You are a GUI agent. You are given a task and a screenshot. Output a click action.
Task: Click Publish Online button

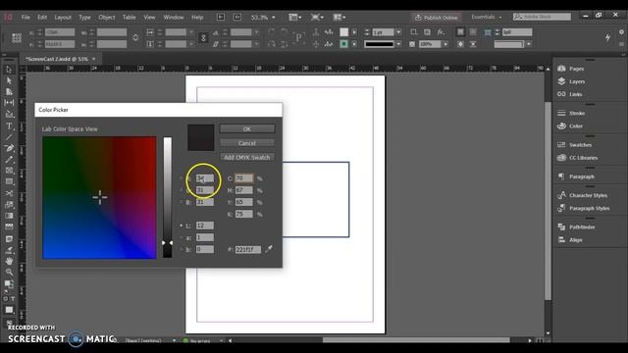point(437,18)
